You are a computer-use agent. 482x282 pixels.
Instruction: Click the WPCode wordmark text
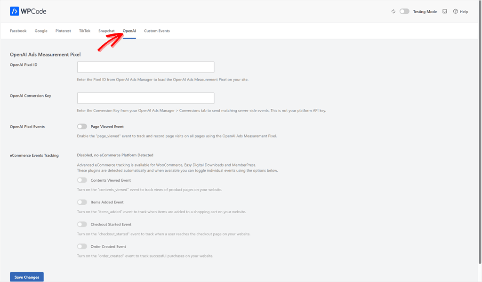[33, 11]
